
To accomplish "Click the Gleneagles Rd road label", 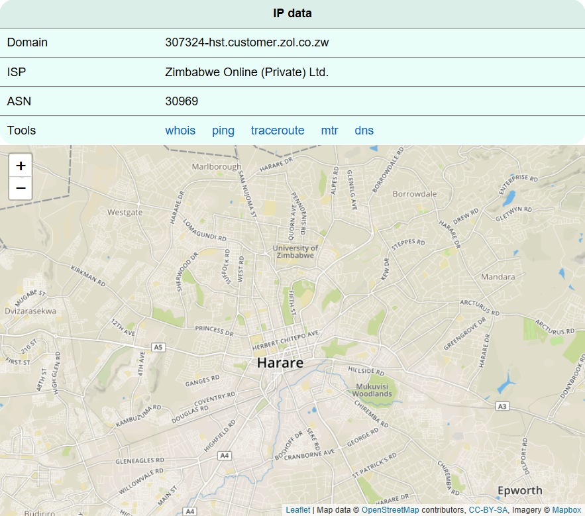I will pos(140,461).
